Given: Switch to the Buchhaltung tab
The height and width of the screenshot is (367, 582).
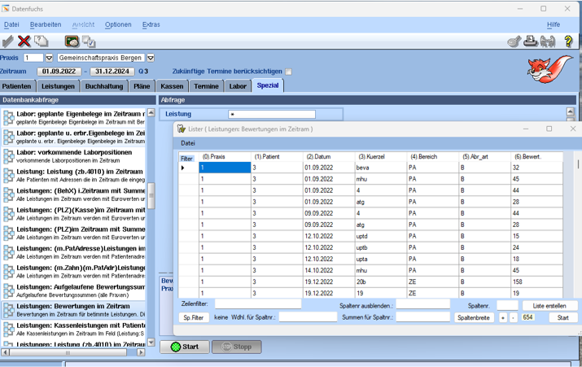Looking at the screenshot, I should [x=104, y=86].
